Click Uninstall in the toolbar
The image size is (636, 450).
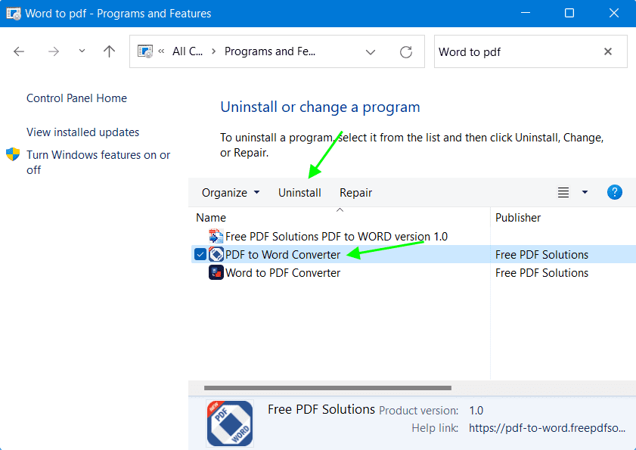click(x=299, y=193)
